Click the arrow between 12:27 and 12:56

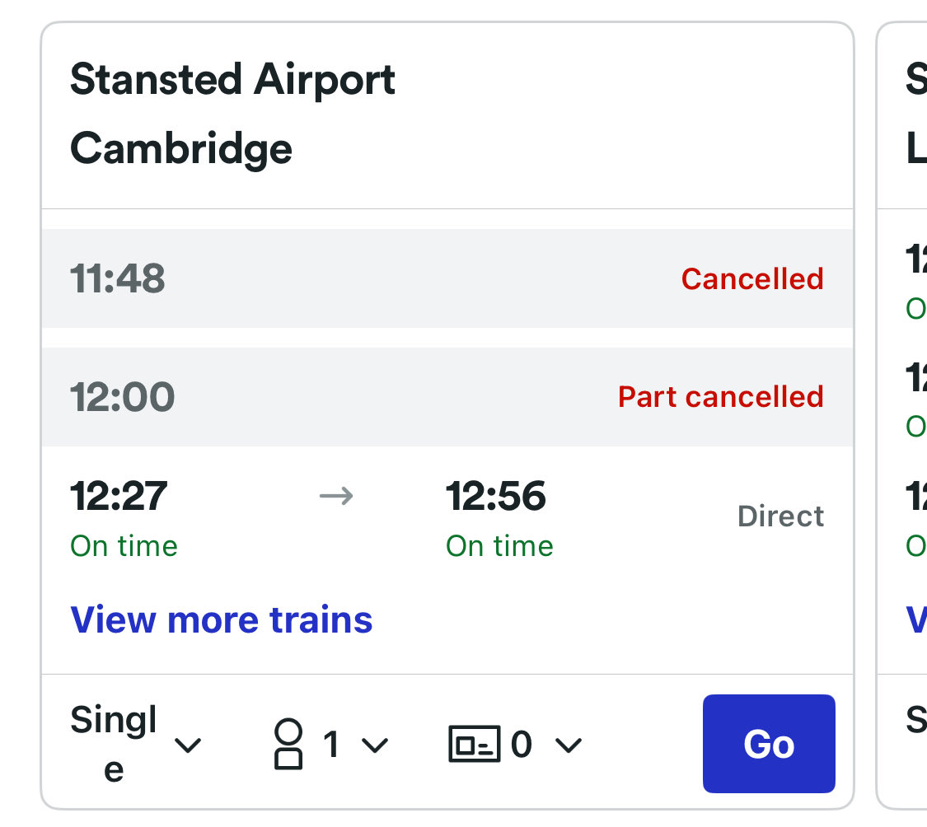pos(336,496)
